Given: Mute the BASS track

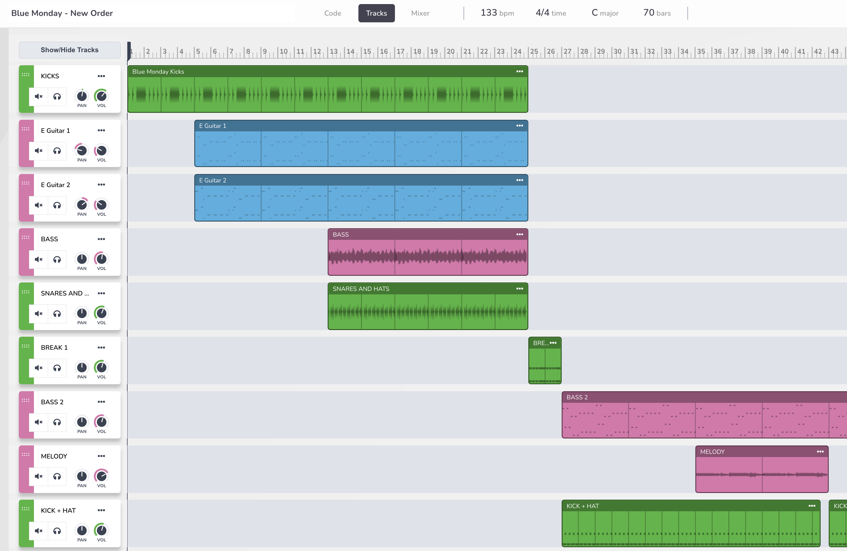Looking at the screenshot, I should click(x=39, y=260).
